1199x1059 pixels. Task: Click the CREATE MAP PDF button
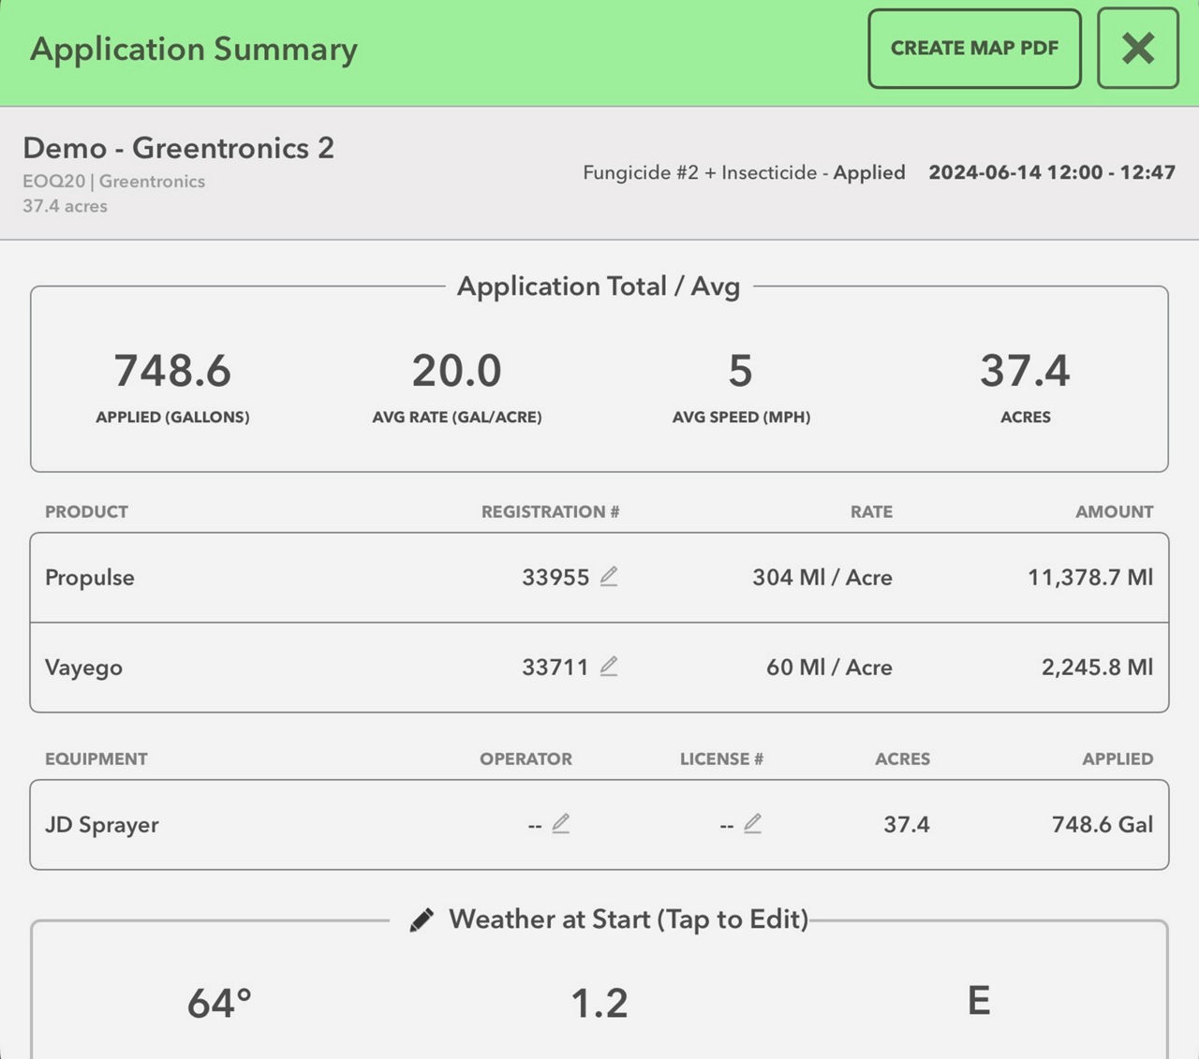974,49
